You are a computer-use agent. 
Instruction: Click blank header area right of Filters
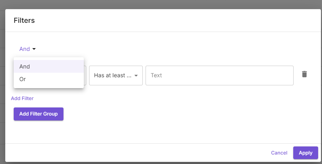tap(175, 20)
